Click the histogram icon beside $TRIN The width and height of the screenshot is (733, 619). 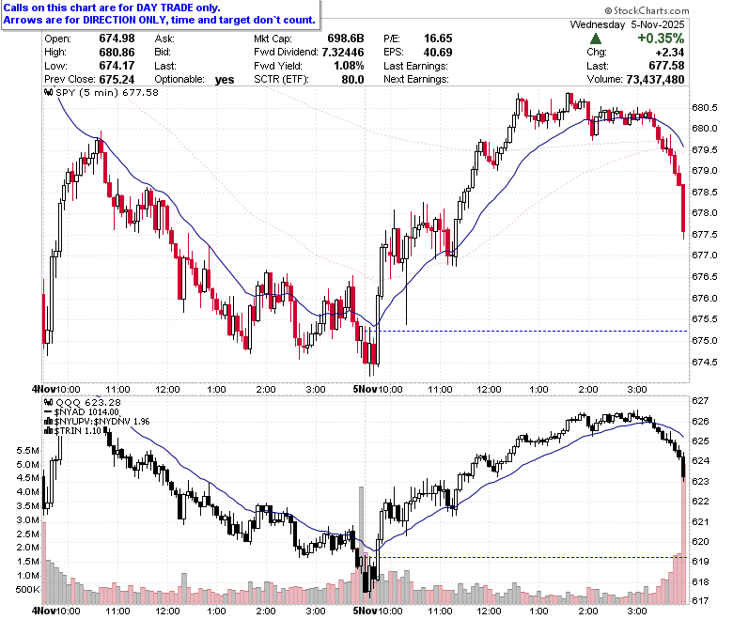49,430
